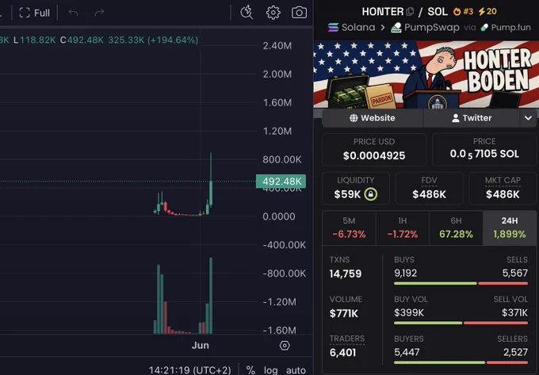539x375 pixels.
Task: Toggle percent scale on chart
Action: click(x=250, y=369)
